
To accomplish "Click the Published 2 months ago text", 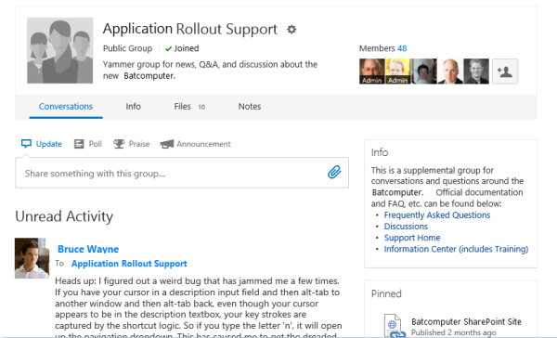I will (x=454, y=332).
